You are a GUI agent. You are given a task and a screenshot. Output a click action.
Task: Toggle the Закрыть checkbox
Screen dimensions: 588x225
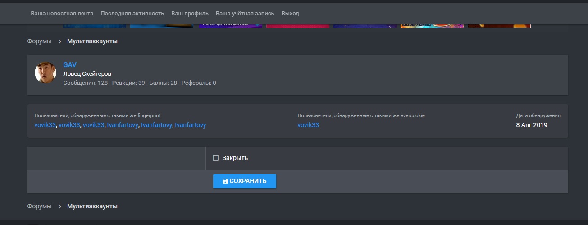pyautogui.click(x=215, y=158)
